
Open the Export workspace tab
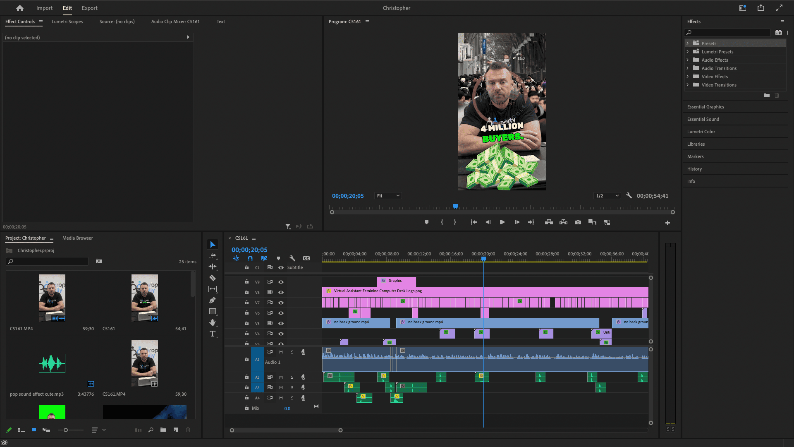pyautogui.click(x=89, y=8)
